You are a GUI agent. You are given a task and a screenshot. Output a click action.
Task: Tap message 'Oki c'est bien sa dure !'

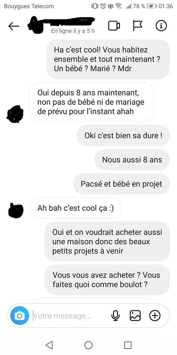(123, 136)
